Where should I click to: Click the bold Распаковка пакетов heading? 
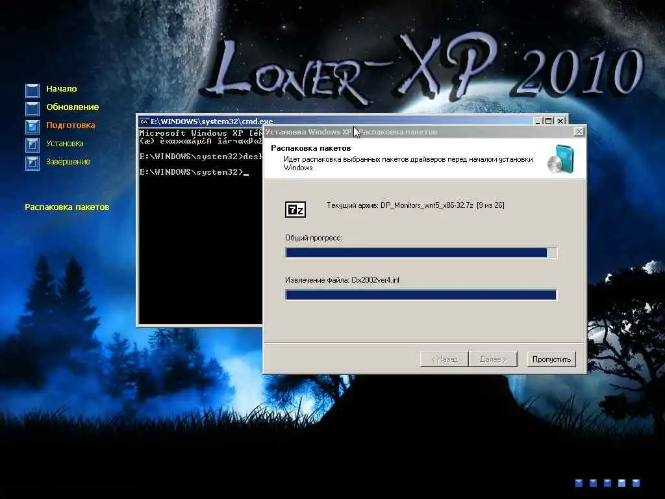(x=311, y=148)
